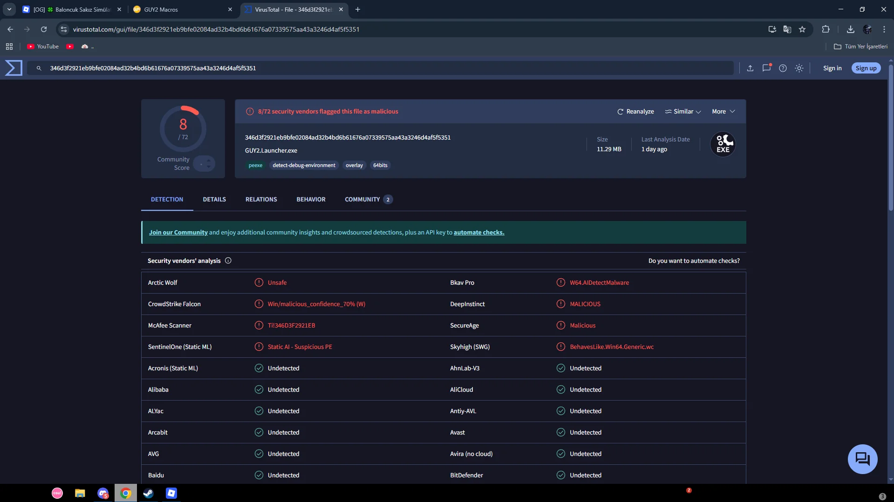Click the VirusTotal hash search field
Viewport: 894px width, 502px height.
(380, 68)
